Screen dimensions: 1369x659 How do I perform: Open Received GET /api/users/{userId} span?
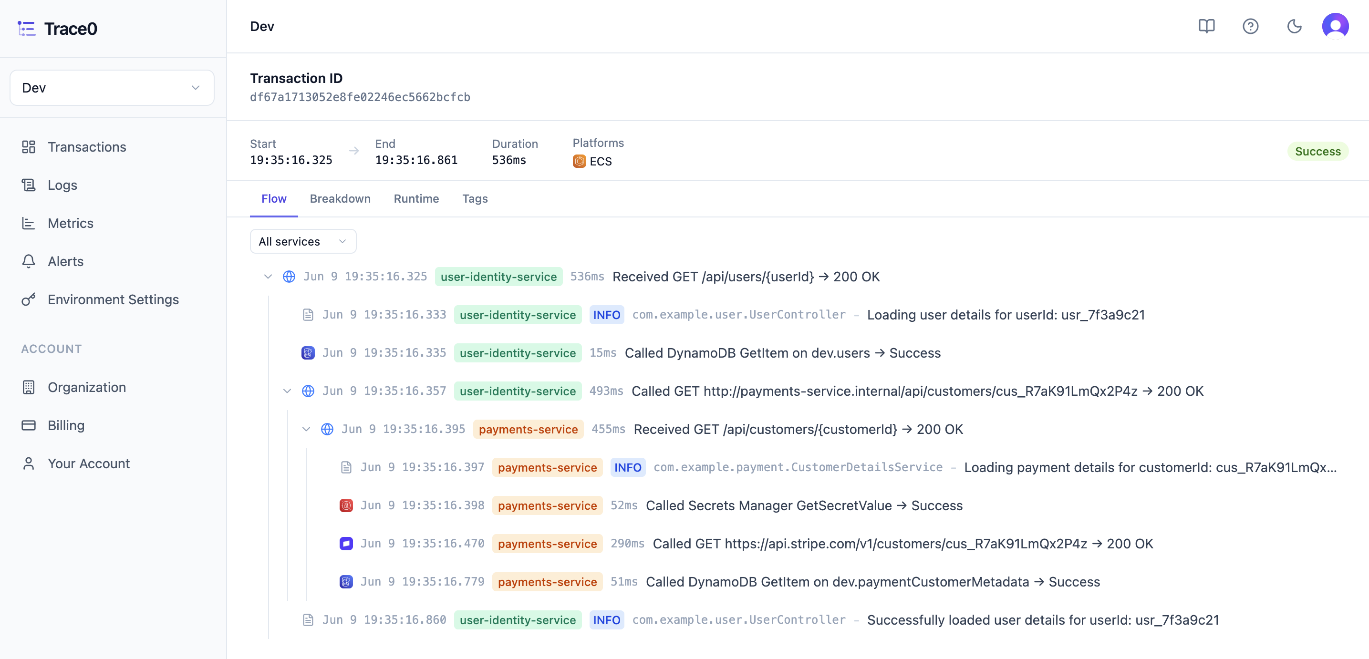(746, 277)
